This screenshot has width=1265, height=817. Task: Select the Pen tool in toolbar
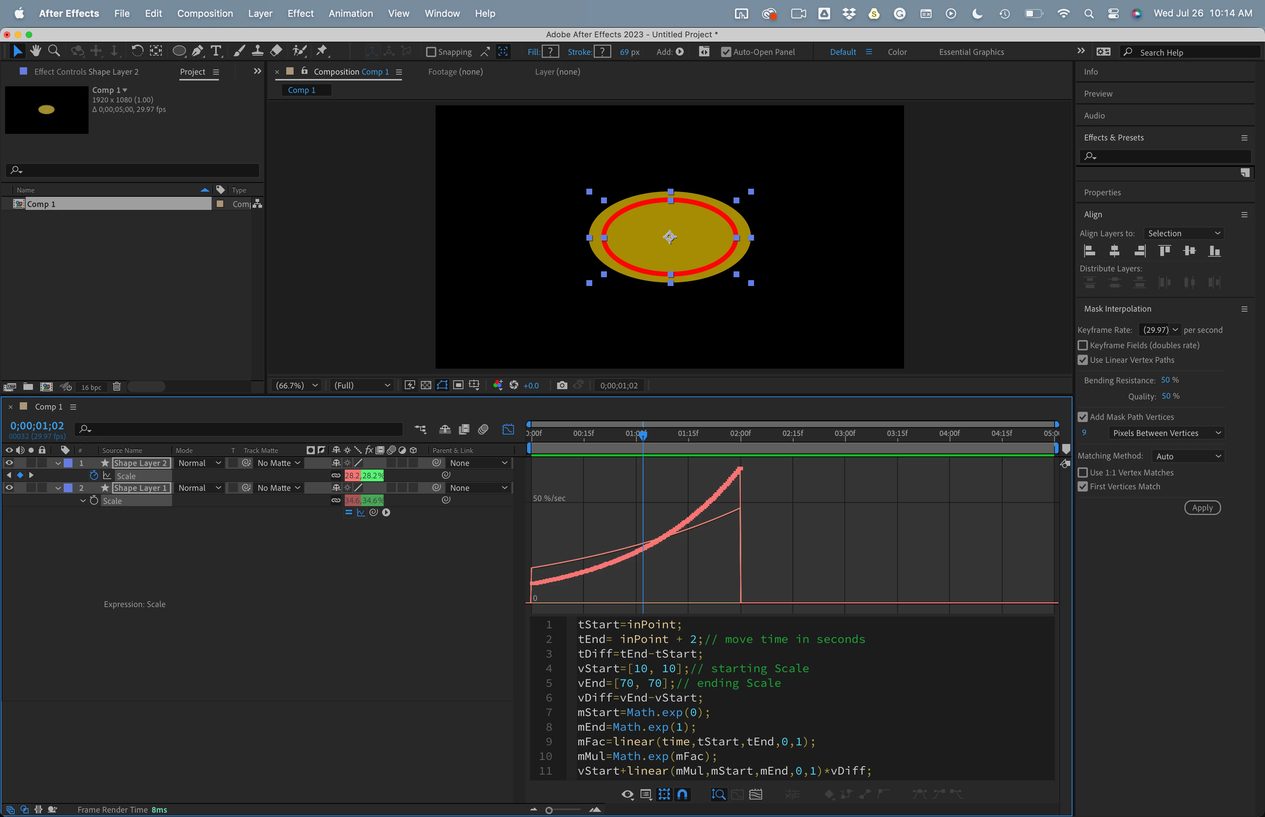197,51
